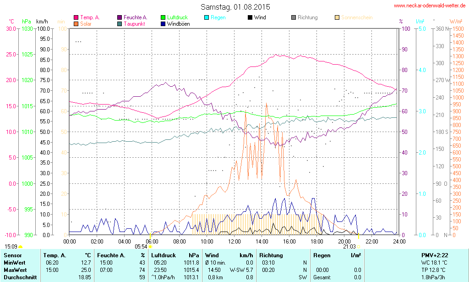Open the www.neckar-odenwald-wetter.de link

(431, 6)
